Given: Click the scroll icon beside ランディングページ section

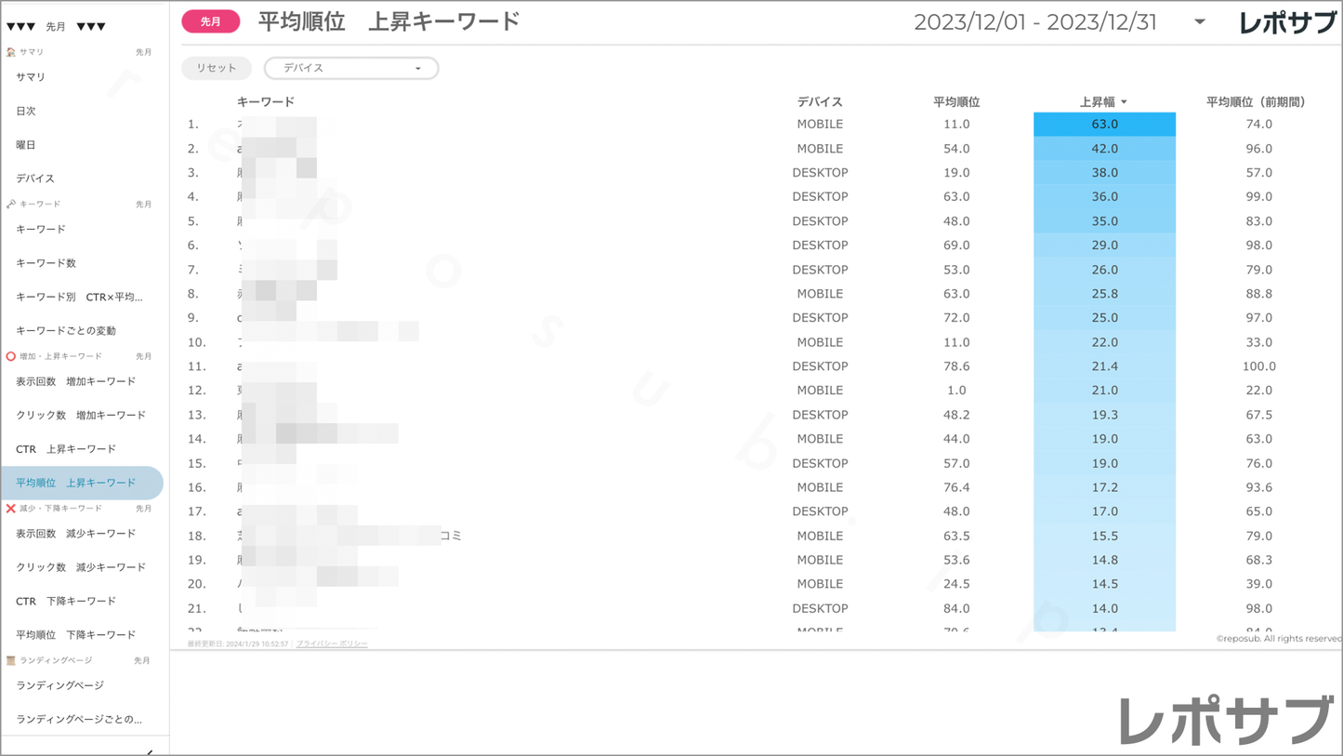Looking at the screenshot, I should pos(11,660).
